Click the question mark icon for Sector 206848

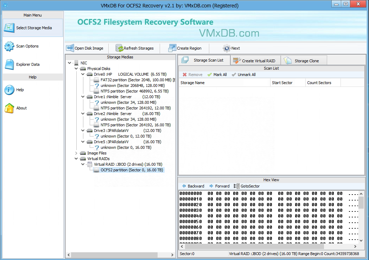pos(97,85)
